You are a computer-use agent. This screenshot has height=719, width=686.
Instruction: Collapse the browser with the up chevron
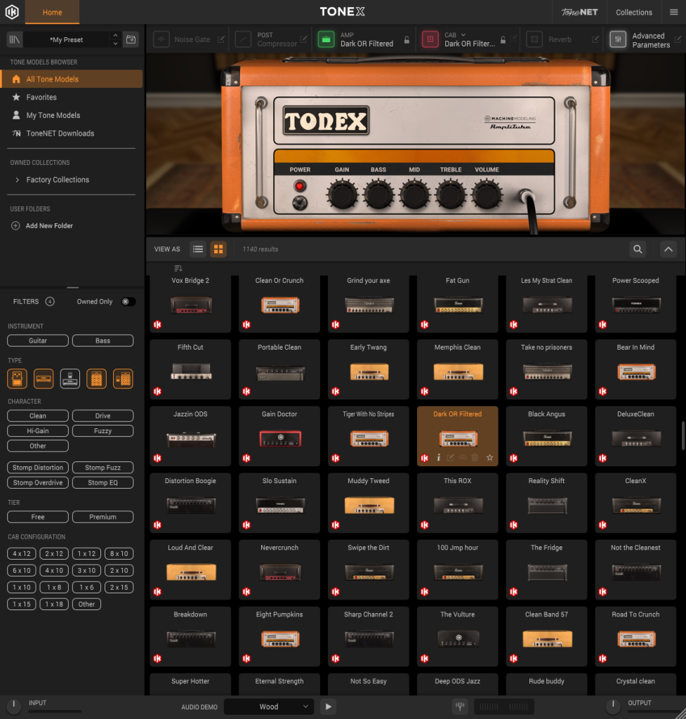[x=668, y=249]
